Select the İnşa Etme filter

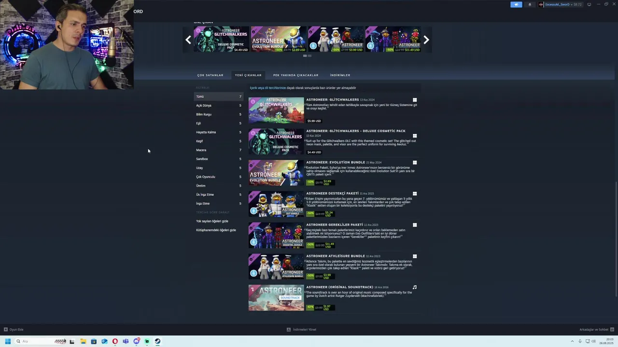tap(219, 203)
